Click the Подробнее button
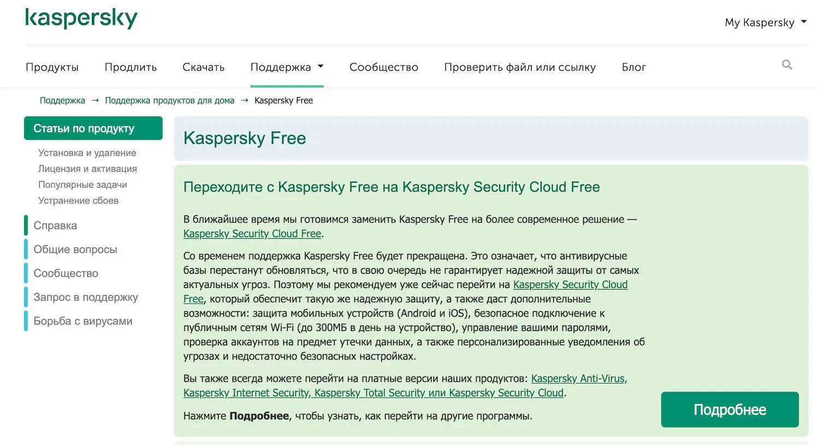Screen dimensions: 819x445 point(729,409)
